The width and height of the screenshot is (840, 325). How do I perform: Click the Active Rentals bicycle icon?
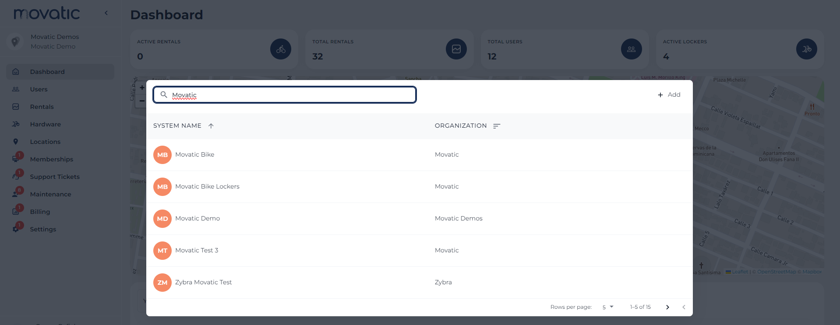pyautogui.click(x=280, y=49)
